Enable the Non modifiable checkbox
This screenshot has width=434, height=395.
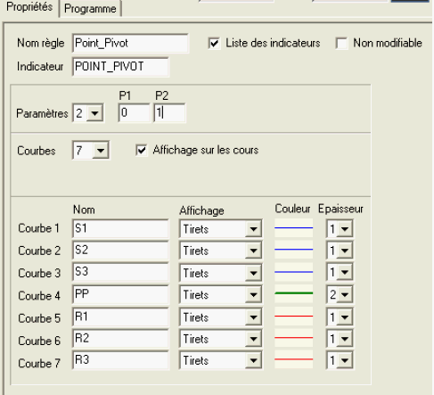341,43
